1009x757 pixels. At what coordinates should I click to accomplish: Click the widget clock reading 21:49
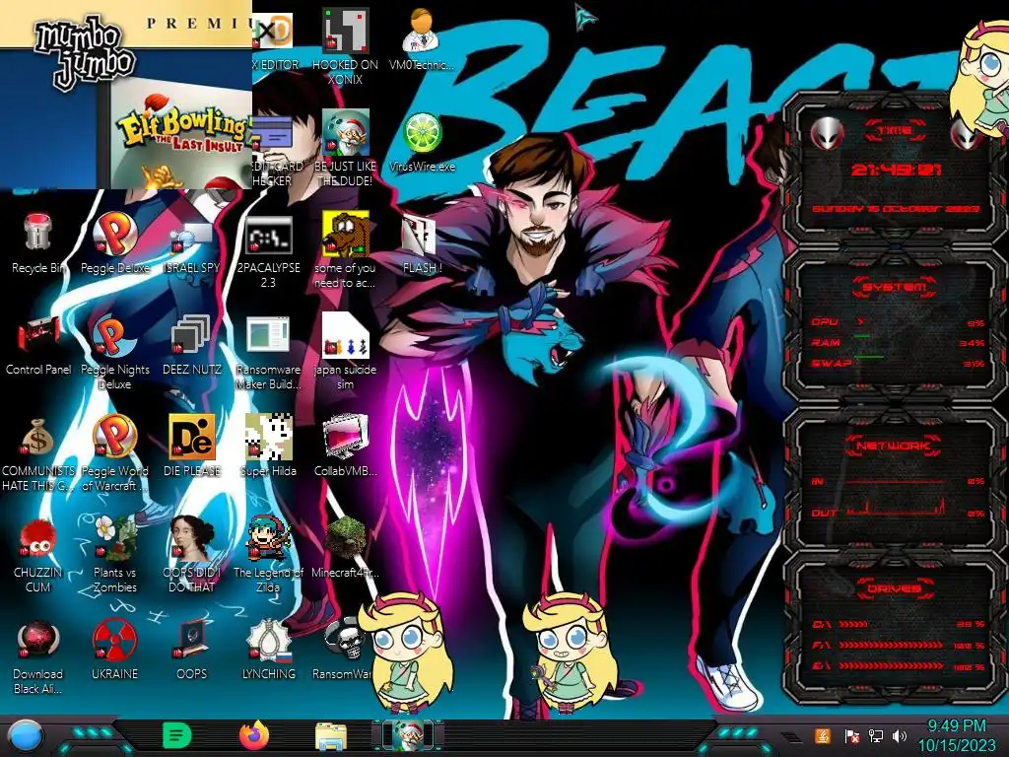[896, 170]
